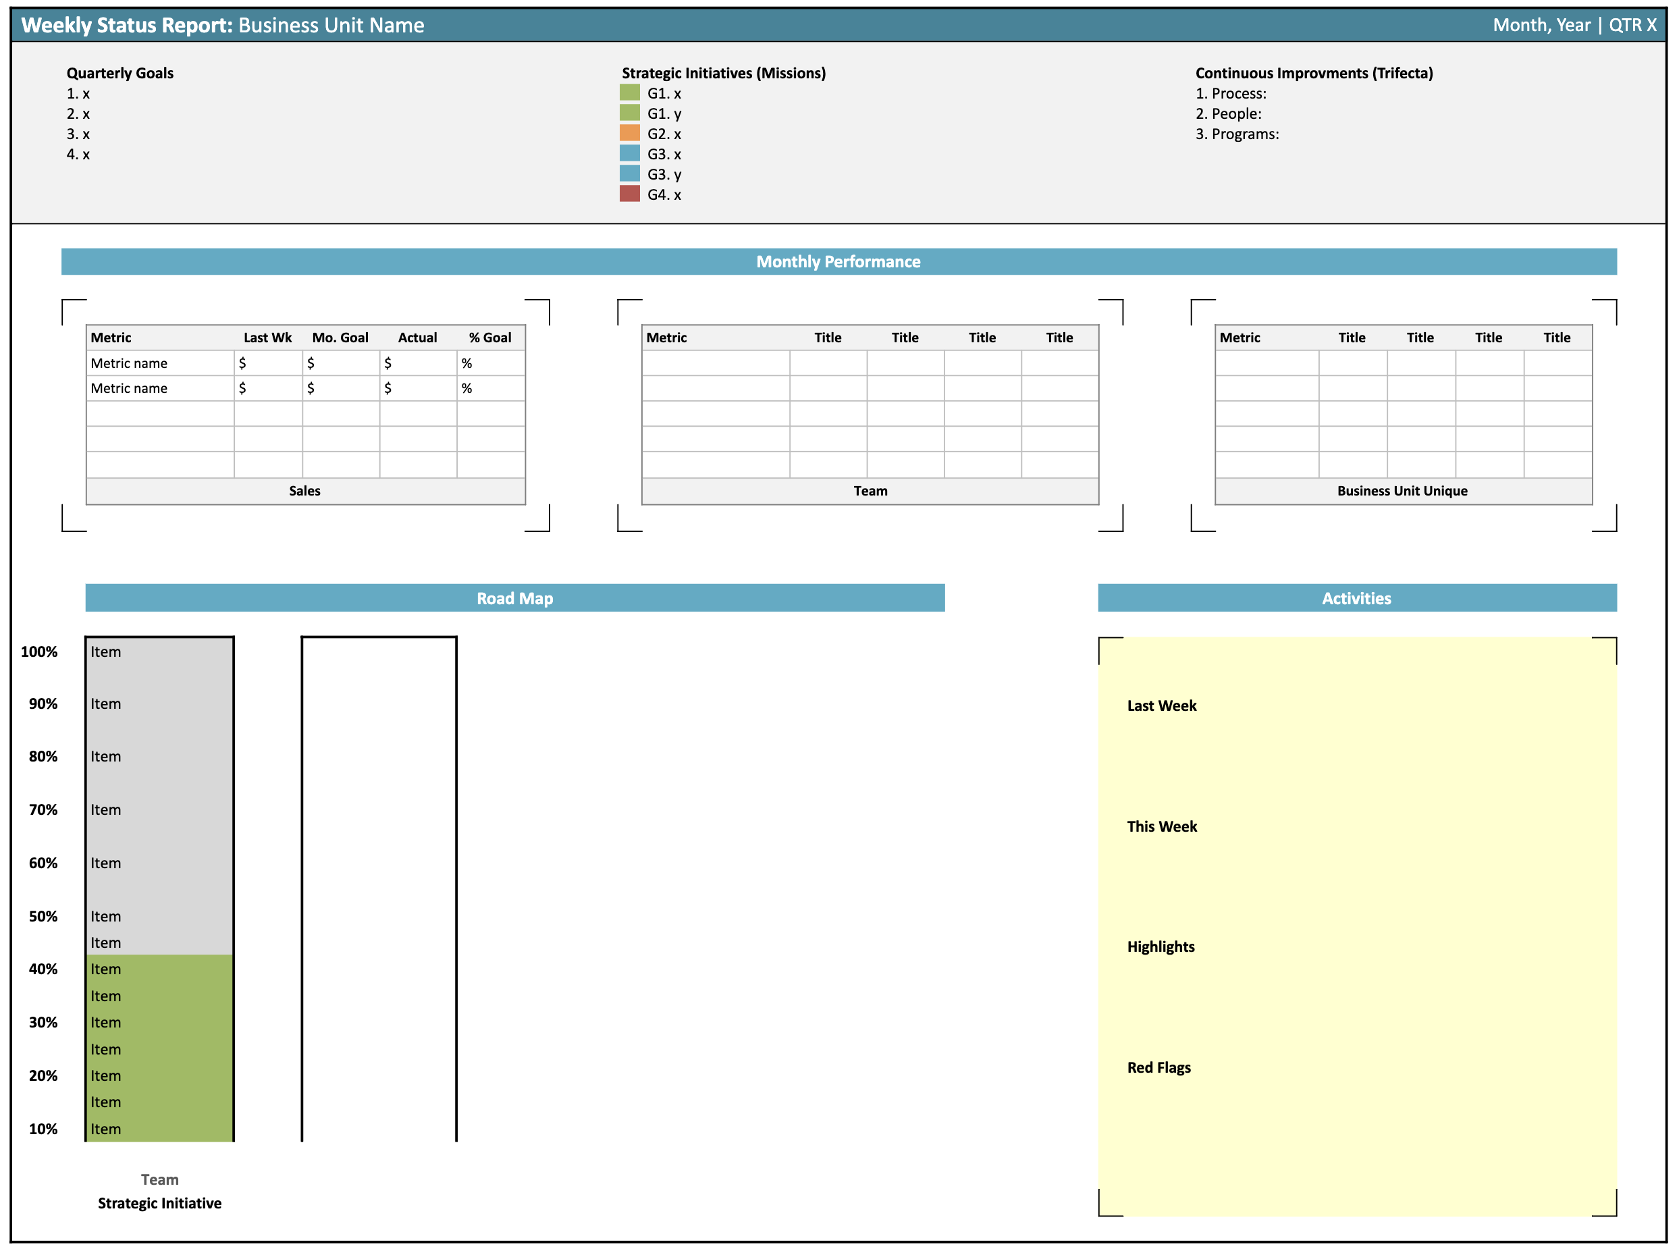The height and width of the screenshot is (1255, 1679).
Task: Click the 'Quarterly Goals' heading
Action: point(120,73)
